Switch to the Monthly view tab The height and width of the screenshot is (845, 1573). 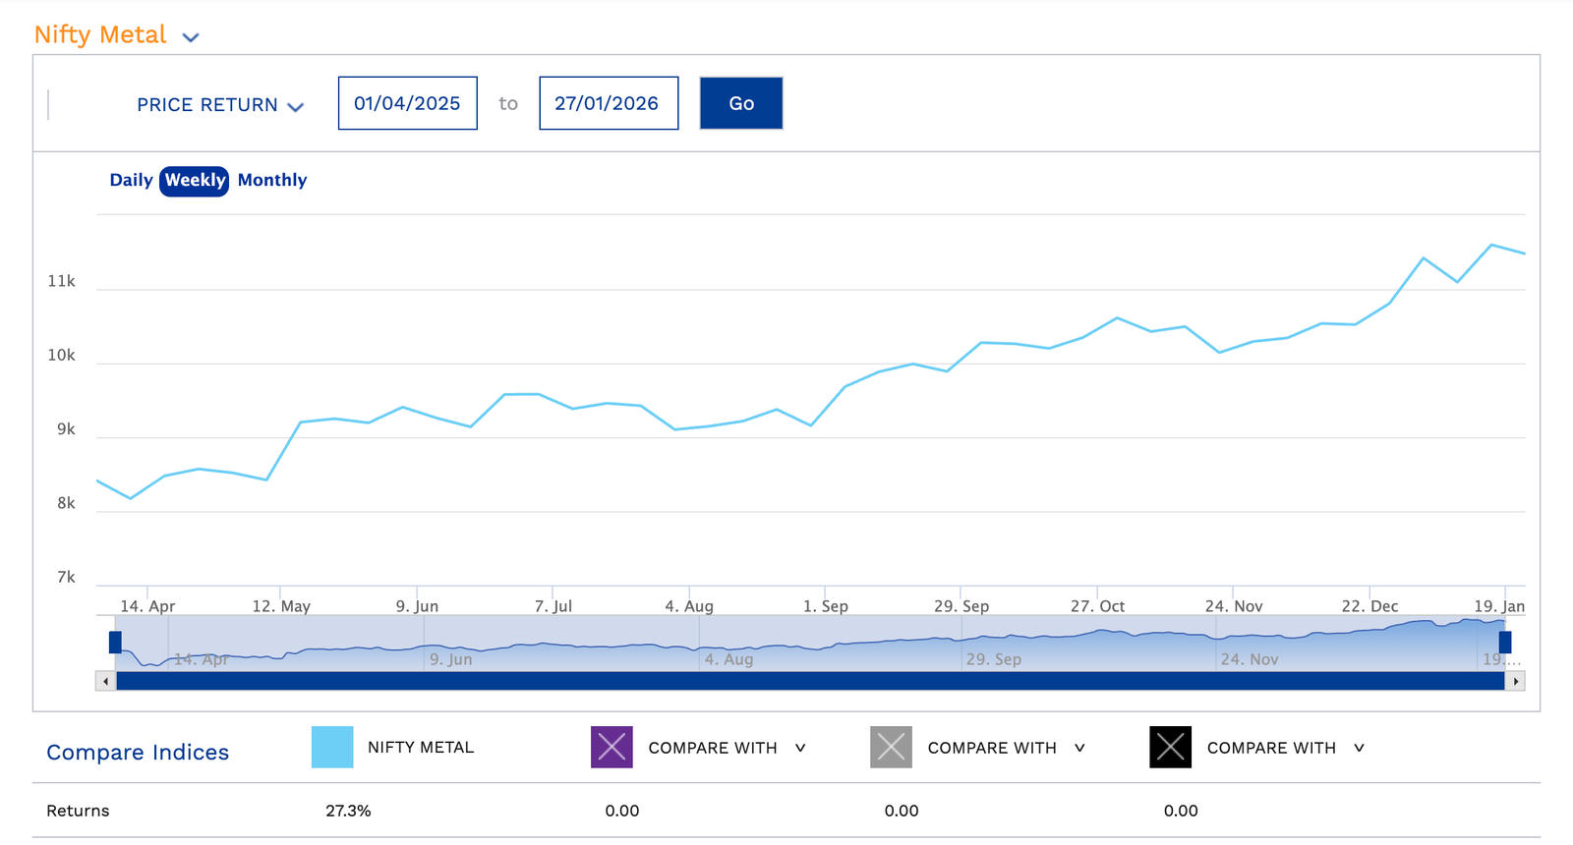272,180
